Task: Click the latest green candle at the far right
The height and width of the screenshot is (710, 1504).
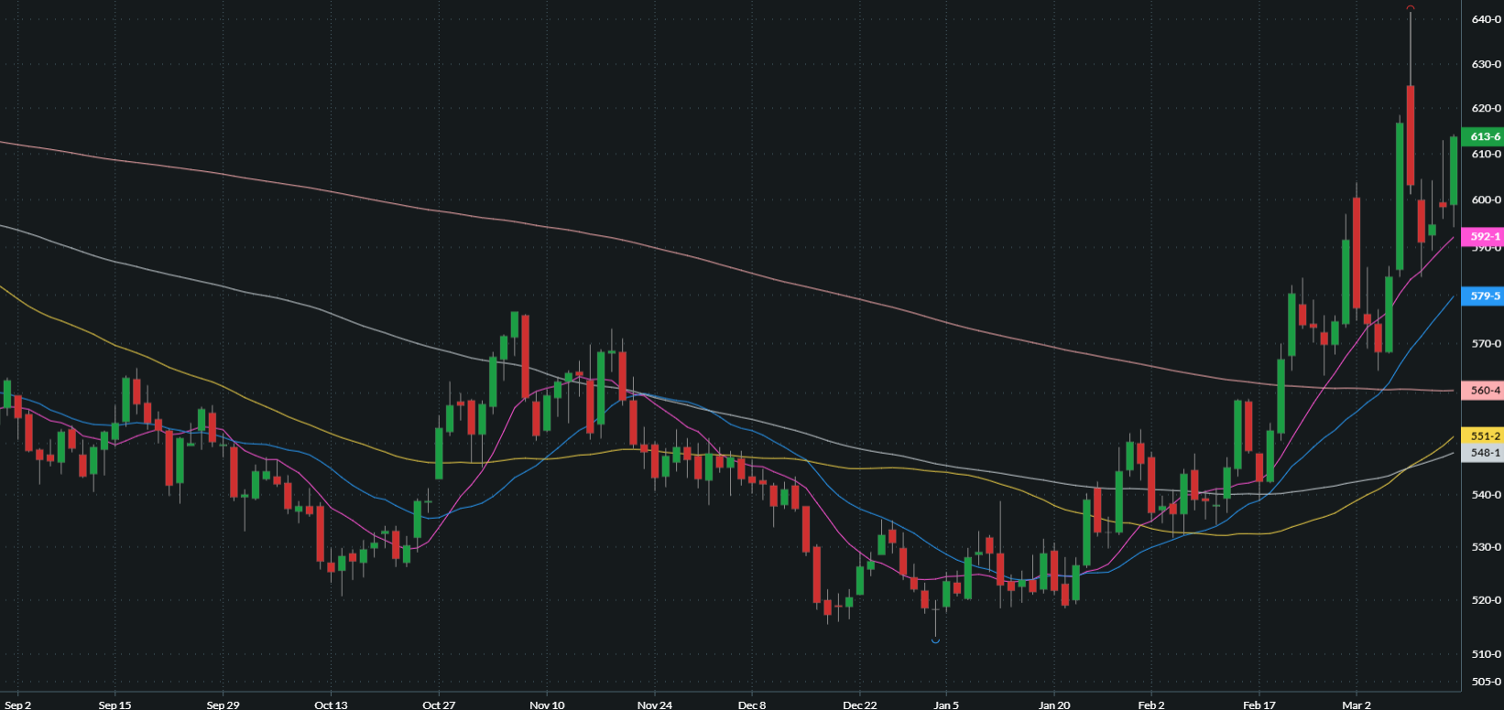Action: [x=1454, y=170]
